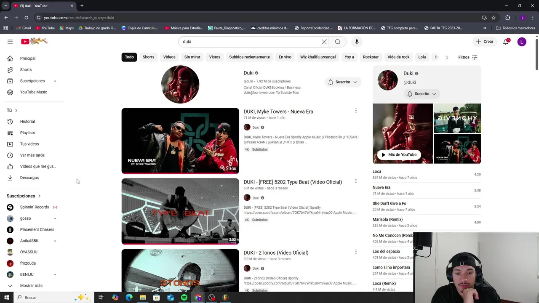Open YouTube Music in the sidebar
The width and height of the screenshot is (539, 303).
point(33,92)
